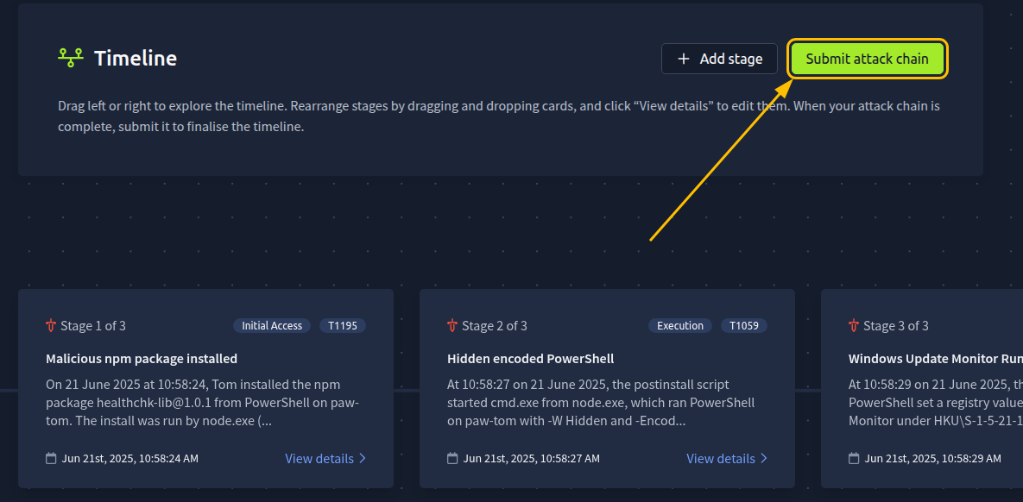Click the Timeline heading text
This screenshot has width=1023, height=502.
coord(136,58)
